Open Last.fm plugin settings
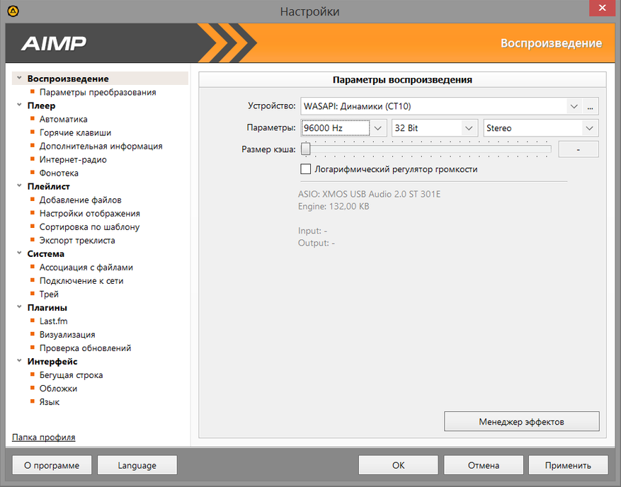Viewport: 621px width, 487px height. [54, 321]
